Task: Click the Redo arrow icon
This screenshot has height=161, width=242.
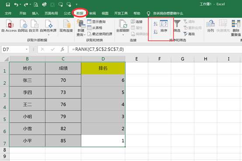Action: coord(26,5)
